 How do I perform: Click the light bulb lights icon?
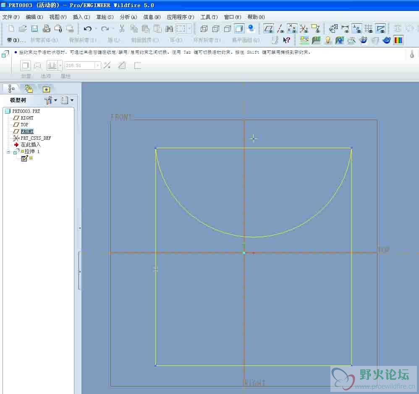coord(328,40)
